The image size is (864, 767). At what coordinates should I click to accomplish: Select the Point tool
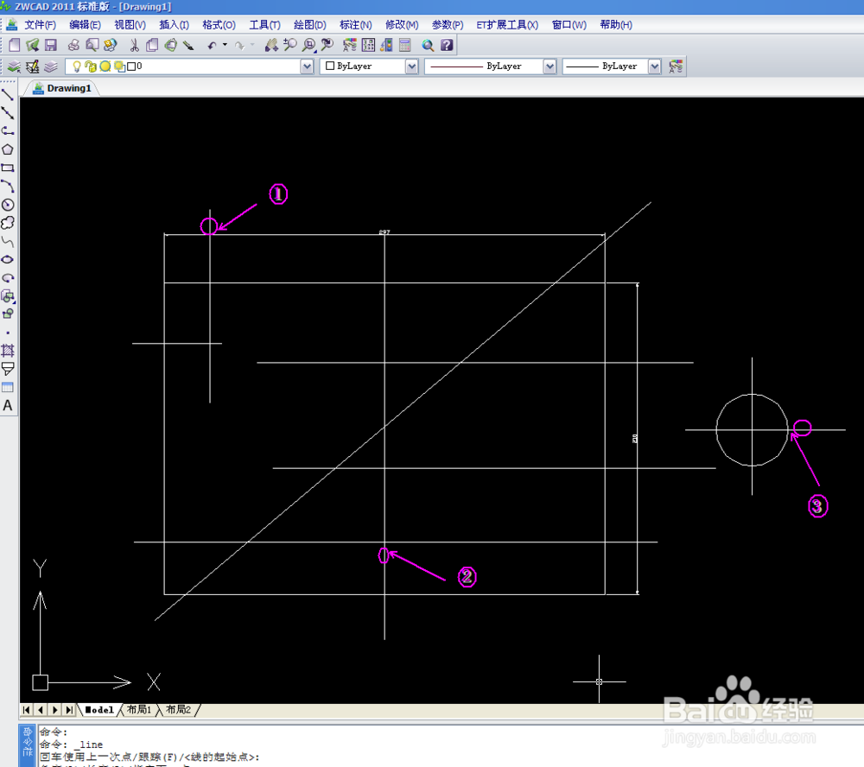[8, 333]
